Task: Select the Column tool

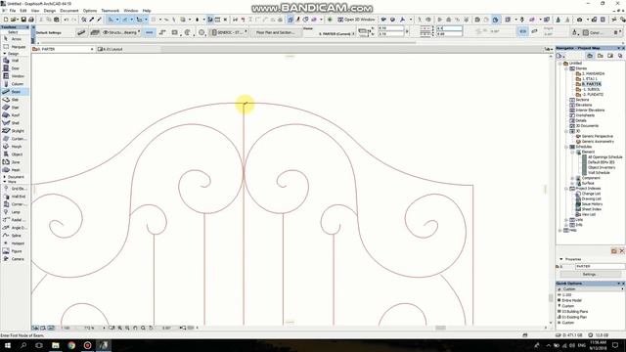Action: click(15, 84)
